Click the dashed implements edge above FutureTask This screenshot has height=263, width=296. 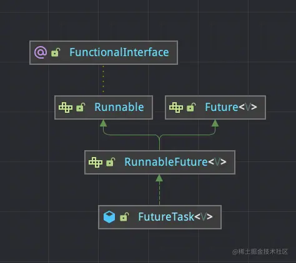coord(159,194)
